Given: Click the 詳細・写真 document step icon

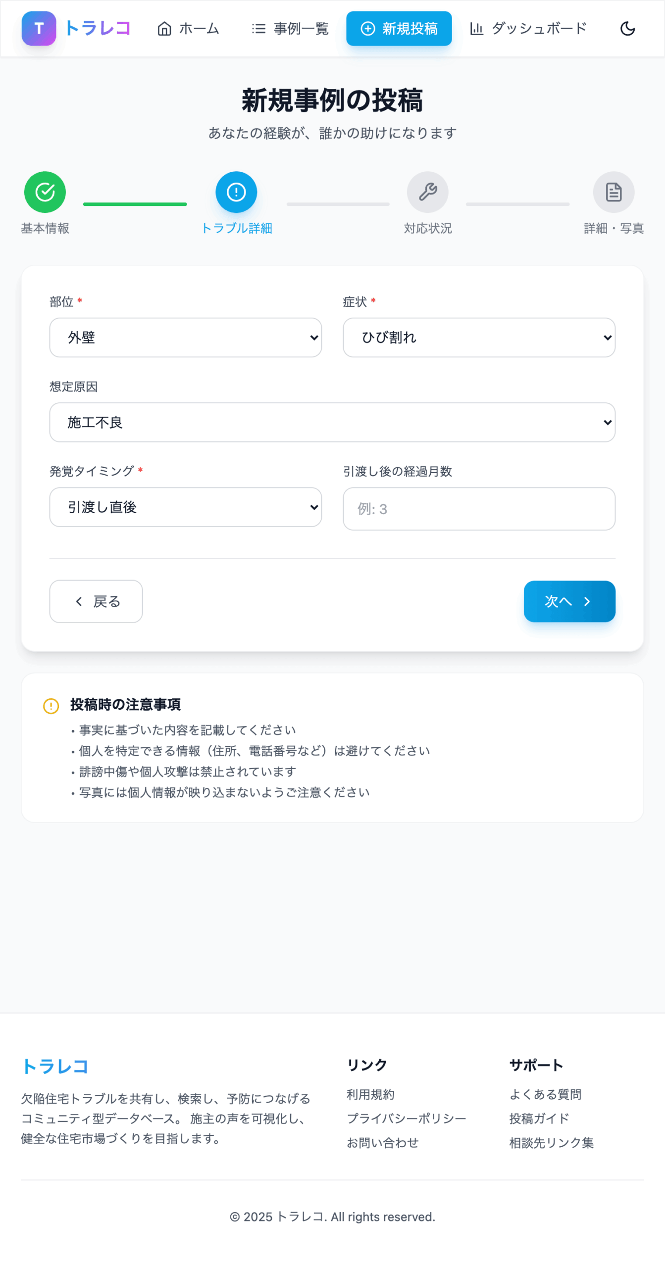Looking at the screenshot, I should coord(613,192).
